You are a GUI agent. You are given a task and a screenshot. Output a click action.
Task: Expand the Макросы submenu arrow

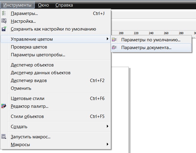107,145
